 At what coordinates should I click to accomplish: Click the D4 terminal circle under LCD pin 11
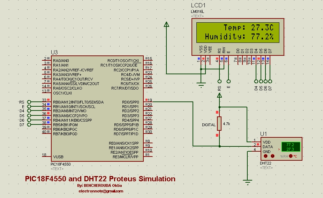[256, 81]
